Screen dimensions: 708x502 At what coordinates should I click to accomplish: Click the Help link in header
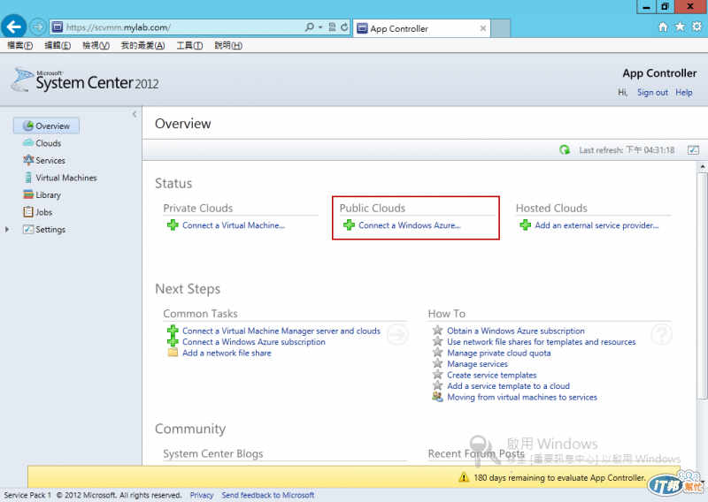pyautogui.click(x=683, y=92)
